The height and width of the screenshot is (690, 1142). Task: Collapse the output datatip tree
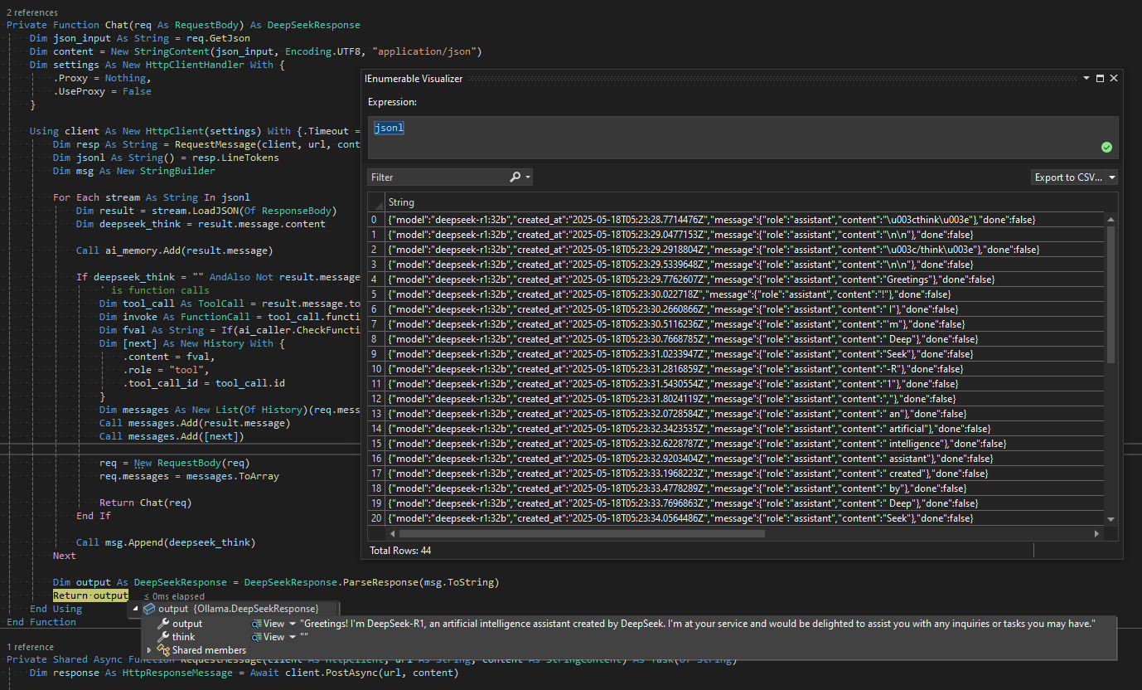tap(136, 610)
